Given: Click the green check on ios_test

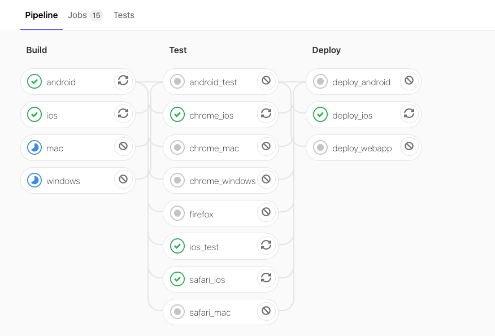Looking at the screenshot, I should (177, 246).
